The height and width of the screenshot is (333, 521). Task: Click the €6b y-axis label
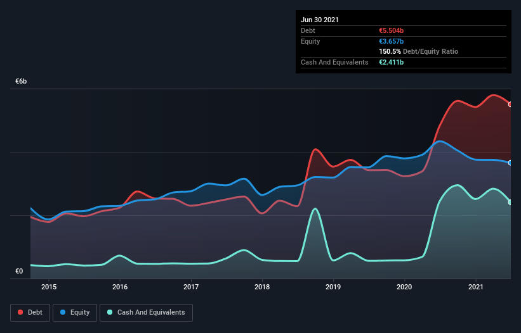21,82
